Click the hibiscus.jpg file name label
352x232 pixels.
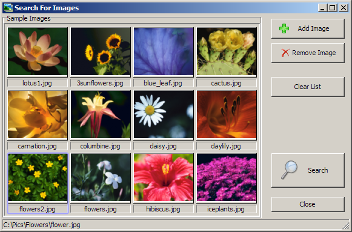pos(164,209)
